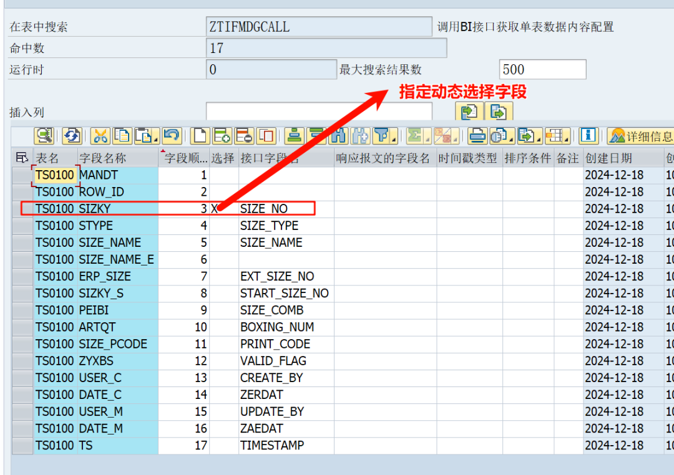Click the START_SIZE_NO cell

[286, 294]
